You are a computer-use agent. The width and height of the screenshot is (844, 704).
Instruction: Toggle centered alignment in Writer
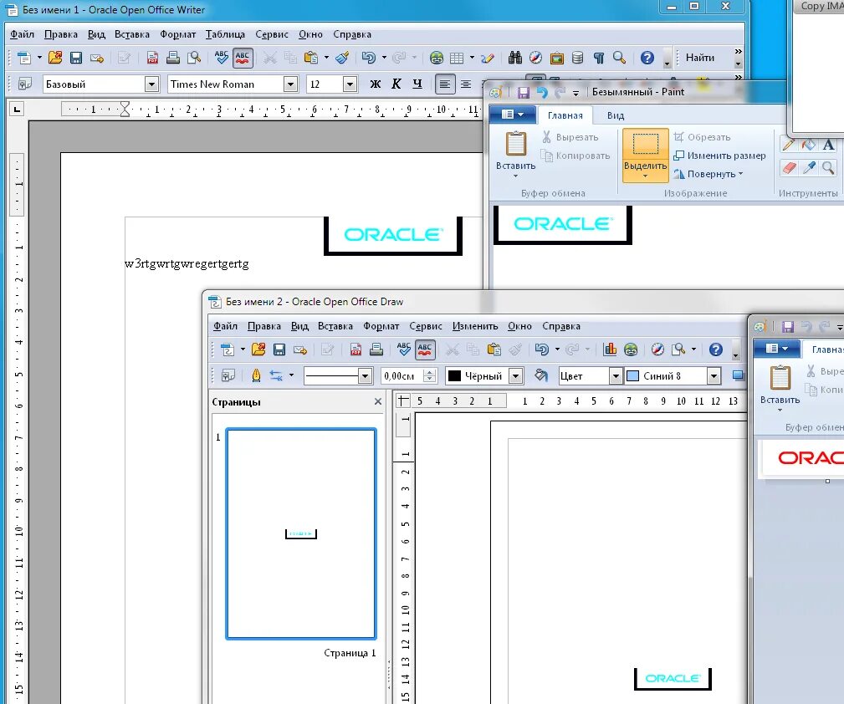tap(466, 84)
